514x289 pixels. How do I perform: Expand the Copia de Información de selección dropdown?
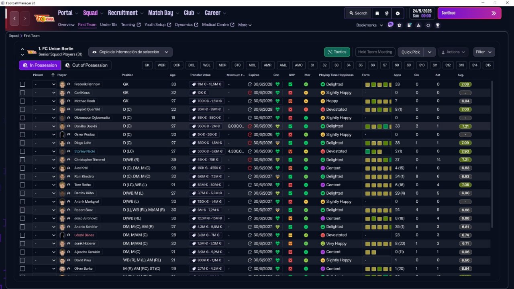(x=131, y=52)
